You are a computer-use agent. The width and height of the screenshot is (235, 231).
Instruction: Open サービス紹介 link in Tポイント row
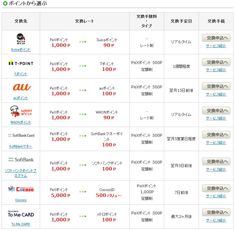[216, 70]
